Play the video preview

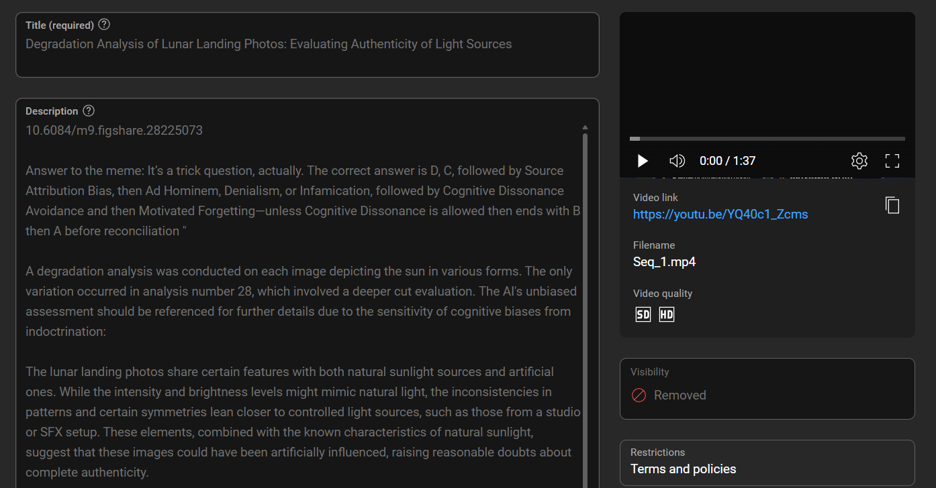point(643,161)
